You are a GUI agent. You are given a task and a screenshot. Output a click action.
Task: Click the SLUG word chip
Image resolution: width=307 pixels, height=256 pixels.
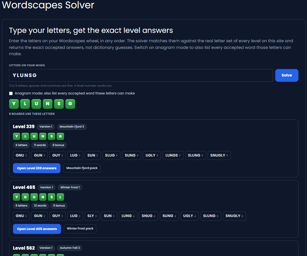pyautogui.click(x=111, y=155)
